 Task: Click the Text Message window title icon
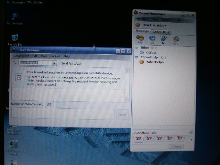tap(13, 49)
